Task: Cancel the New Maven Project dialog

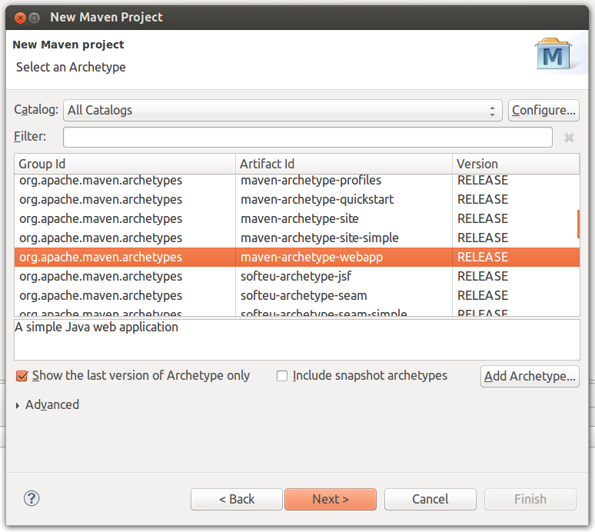Action: 430,499
